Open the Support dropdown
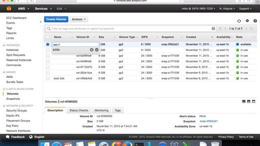The height and width of the screenshot is (146, 260). click(x=245, y=9)
